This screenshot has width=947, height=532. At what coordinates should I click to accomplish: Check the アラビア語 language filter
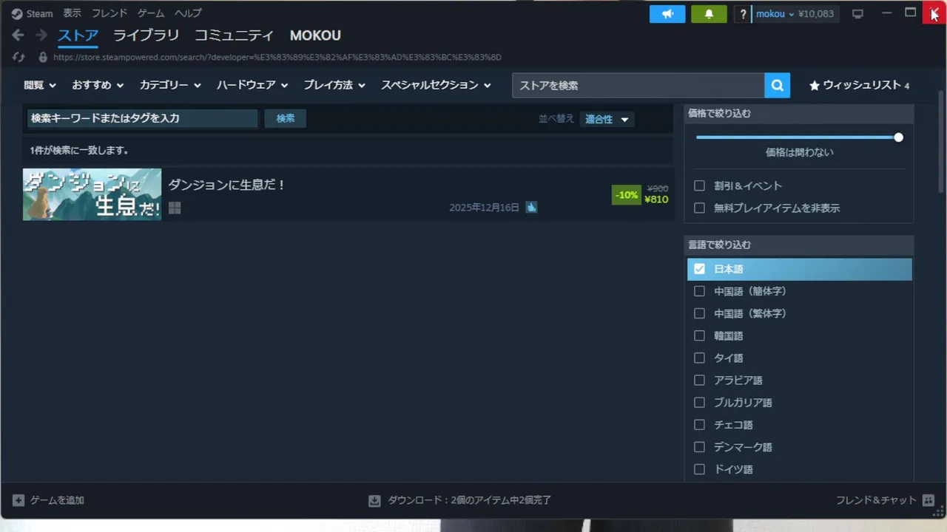pyautogui.click(x=699, y=380)
